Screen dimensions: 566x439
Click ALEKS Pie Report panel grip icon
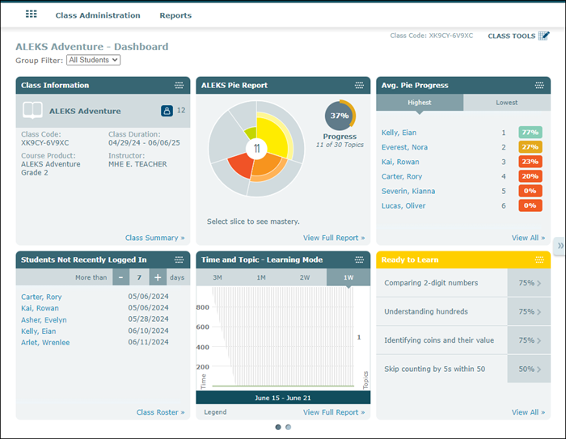point(360,86)
